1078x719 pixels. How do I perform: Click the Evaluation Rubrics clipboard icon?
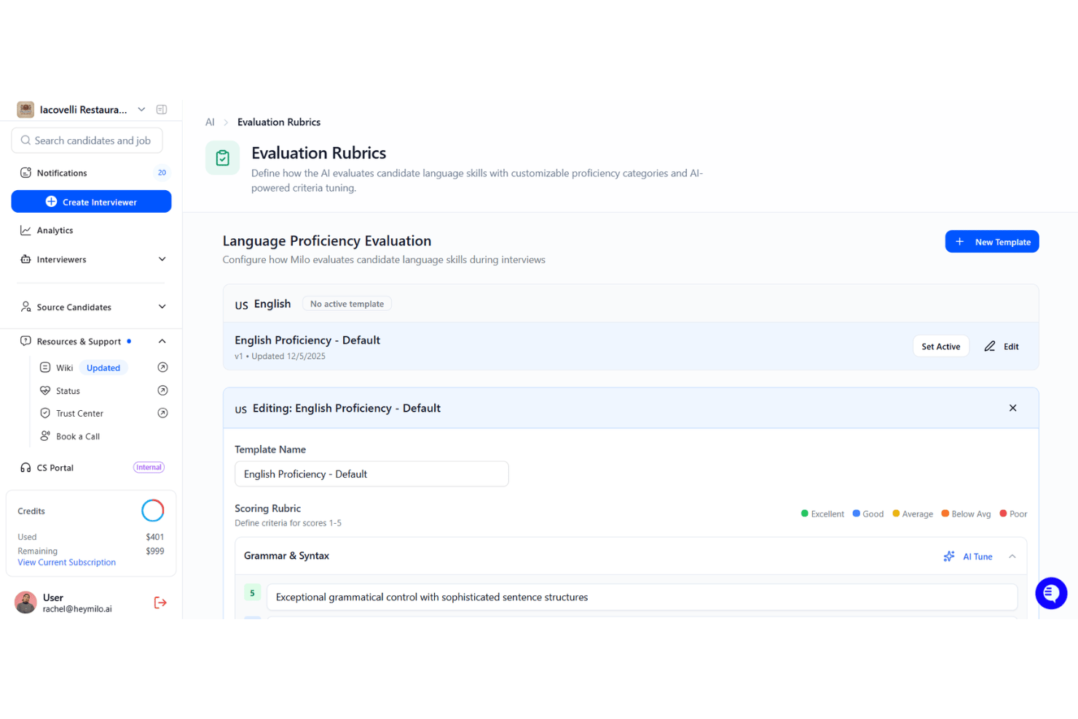click(x=223, y=157)
